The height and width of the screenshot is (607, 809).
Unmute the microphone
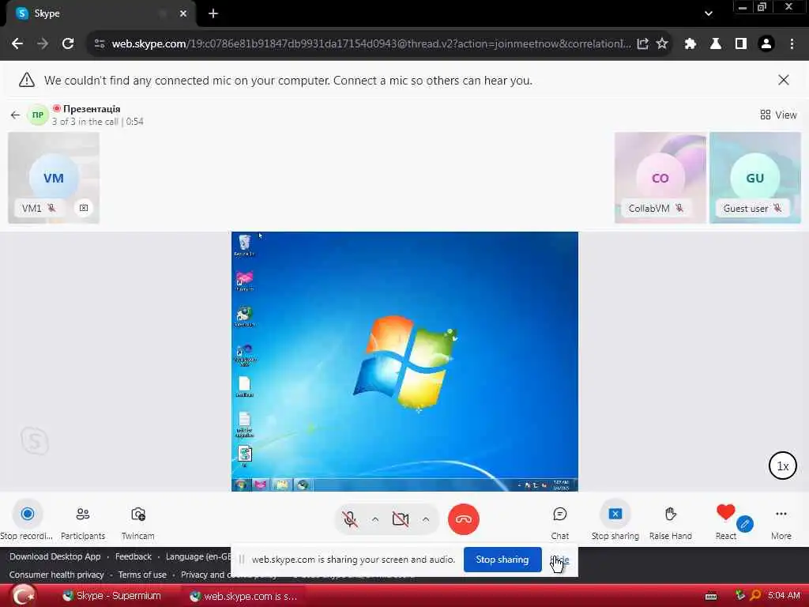tap(350, 518)
